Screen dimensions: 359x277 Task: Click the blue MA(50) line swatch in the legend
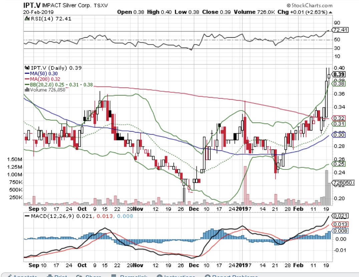tap(27, 74)
